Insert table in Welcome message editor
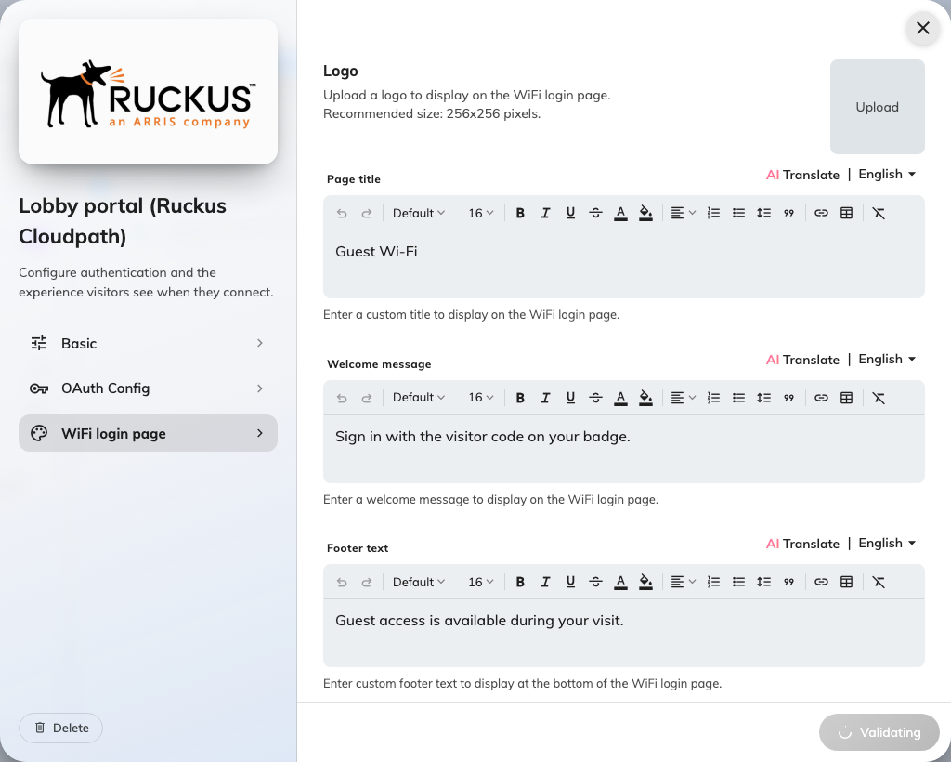The width and height of the screenshot is (951, 762). [846, 398]
